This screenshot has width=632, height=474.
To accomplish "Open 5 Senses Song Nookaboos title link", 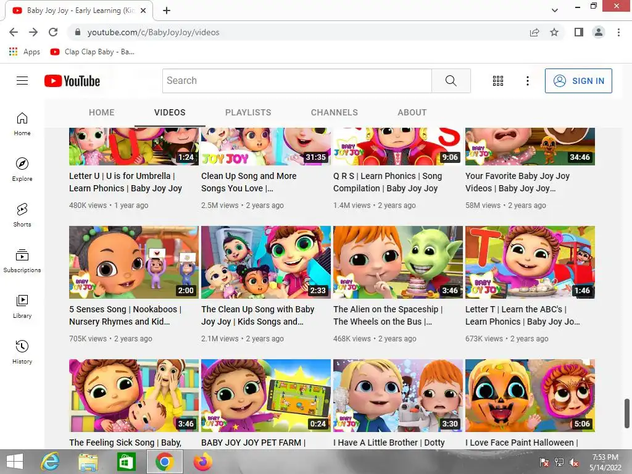I will coord(125,315).
